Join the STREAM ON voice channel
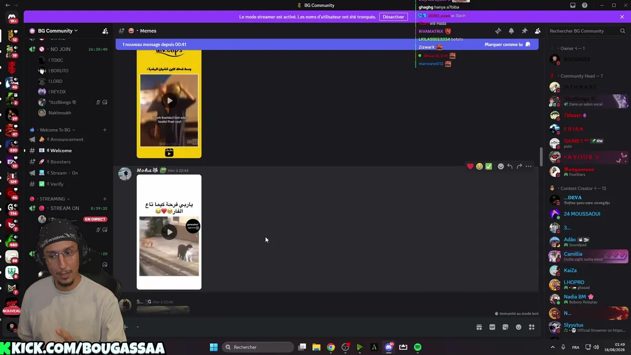The height and width of the screenshot is (355, 631). coord(68,208)
